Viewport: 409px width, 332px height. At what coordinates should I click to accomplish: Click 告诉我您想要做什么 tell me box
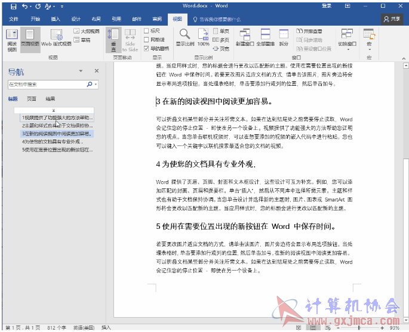[217, 19]
